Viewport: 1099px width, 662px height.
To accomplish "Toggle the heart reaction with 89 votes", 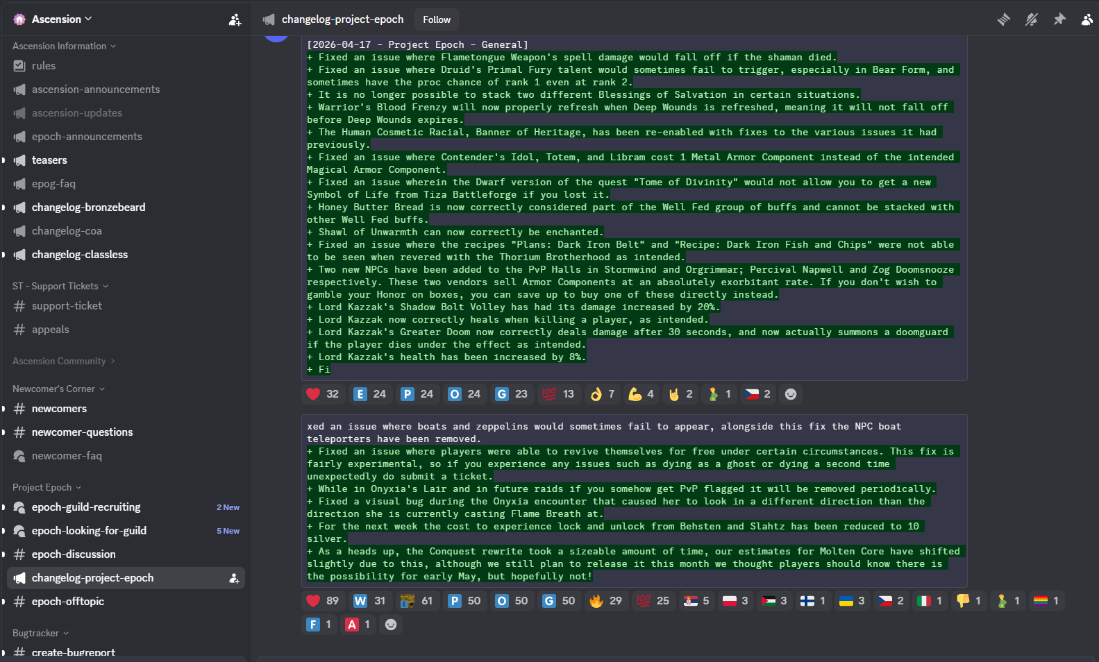I will pyautogui.click(x=323, y=601).
